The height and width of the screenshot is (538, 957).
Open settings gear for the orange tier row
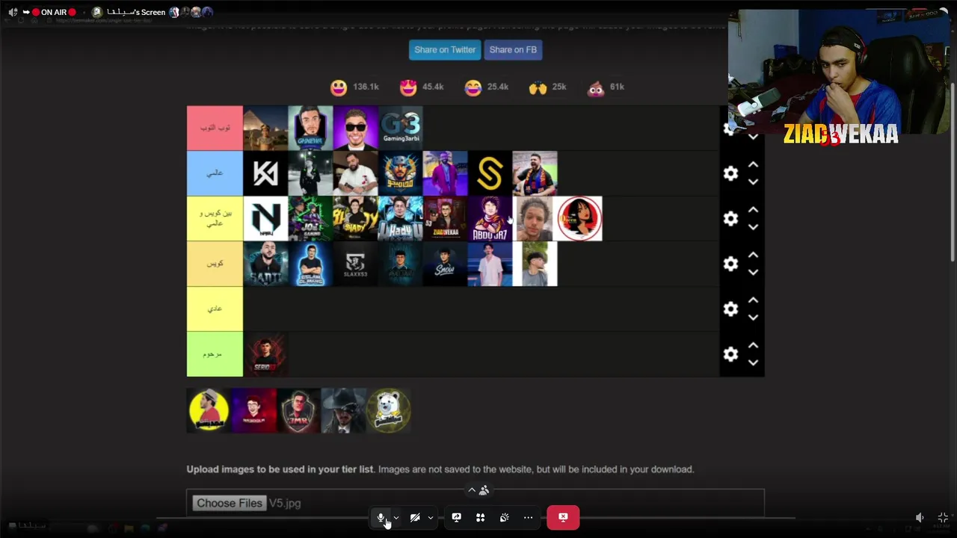pos(730,264)
